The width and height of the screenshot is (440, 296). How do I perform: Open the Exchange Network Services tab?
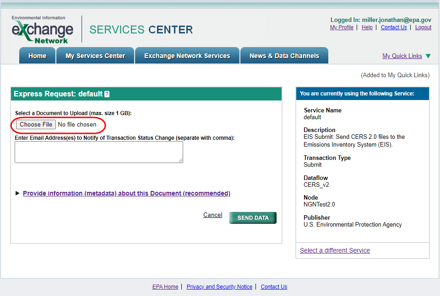pos(187,56)
